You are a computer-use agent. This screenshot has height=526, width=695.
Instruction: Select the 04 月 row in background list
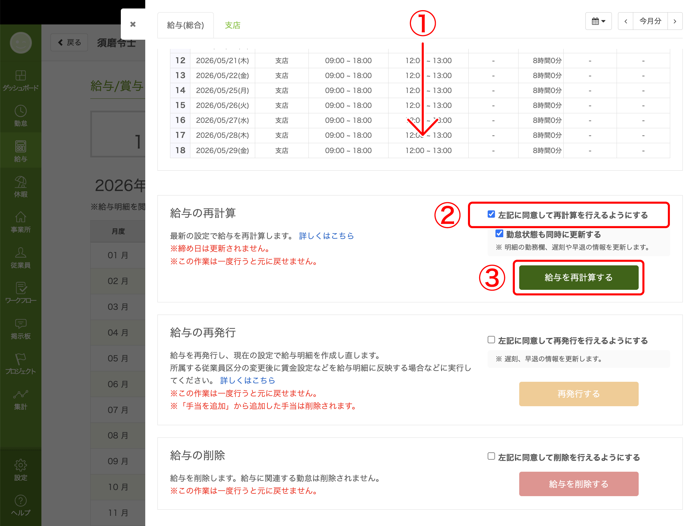coord(118,333)
